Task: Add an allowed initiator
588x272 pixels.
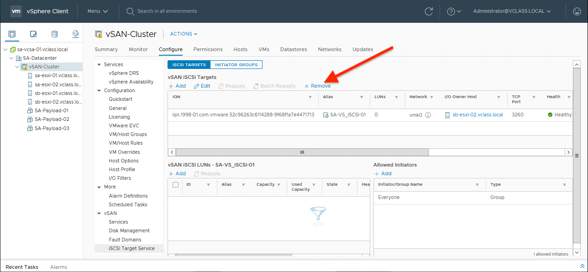Action: point(383,173)
